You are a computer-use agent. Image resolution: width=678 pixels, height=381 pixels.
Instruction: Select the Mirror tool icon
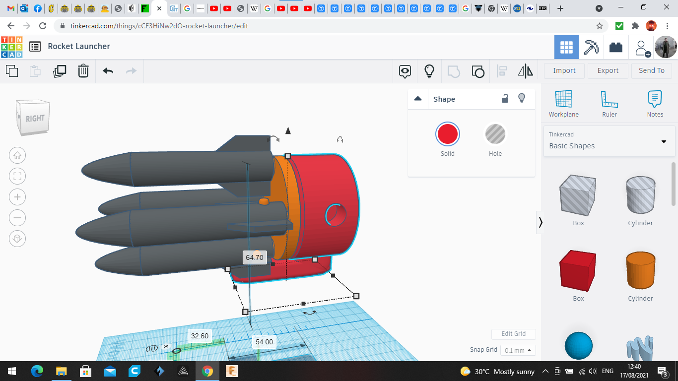[x=525, y=71]
